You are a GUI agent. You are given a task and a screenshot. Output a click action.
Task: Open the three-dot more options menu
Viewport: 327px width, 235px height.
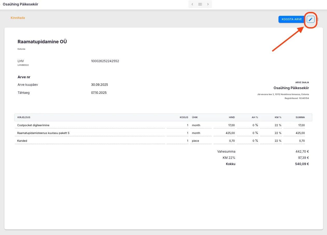pos(318,19)
